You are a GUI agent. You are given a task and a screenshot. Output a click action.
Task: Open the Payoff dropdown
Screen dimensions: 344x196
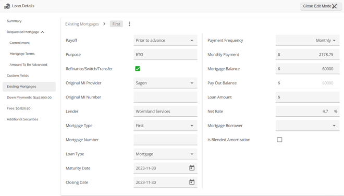click(x=165, y=40)
